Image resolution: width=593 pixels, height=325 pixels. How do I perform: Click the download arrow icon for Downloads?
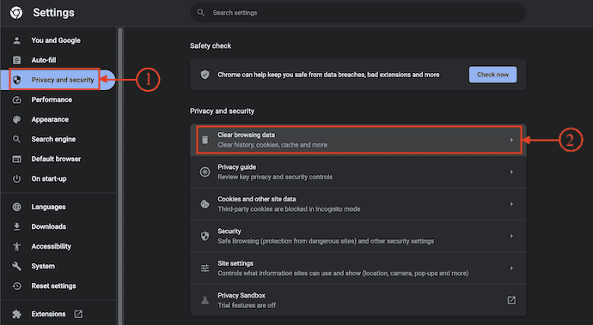[x=16, y=226]
